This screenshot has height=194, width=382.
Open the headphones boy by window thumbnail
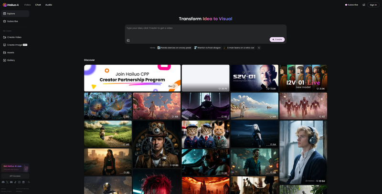point(303,153)
